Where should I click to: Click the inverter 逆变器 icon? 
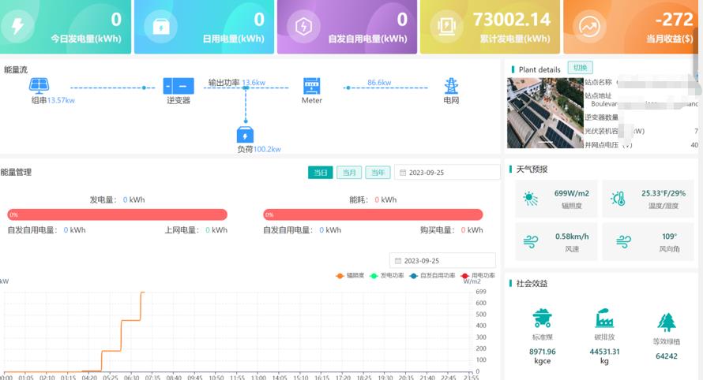coord(178,86)
